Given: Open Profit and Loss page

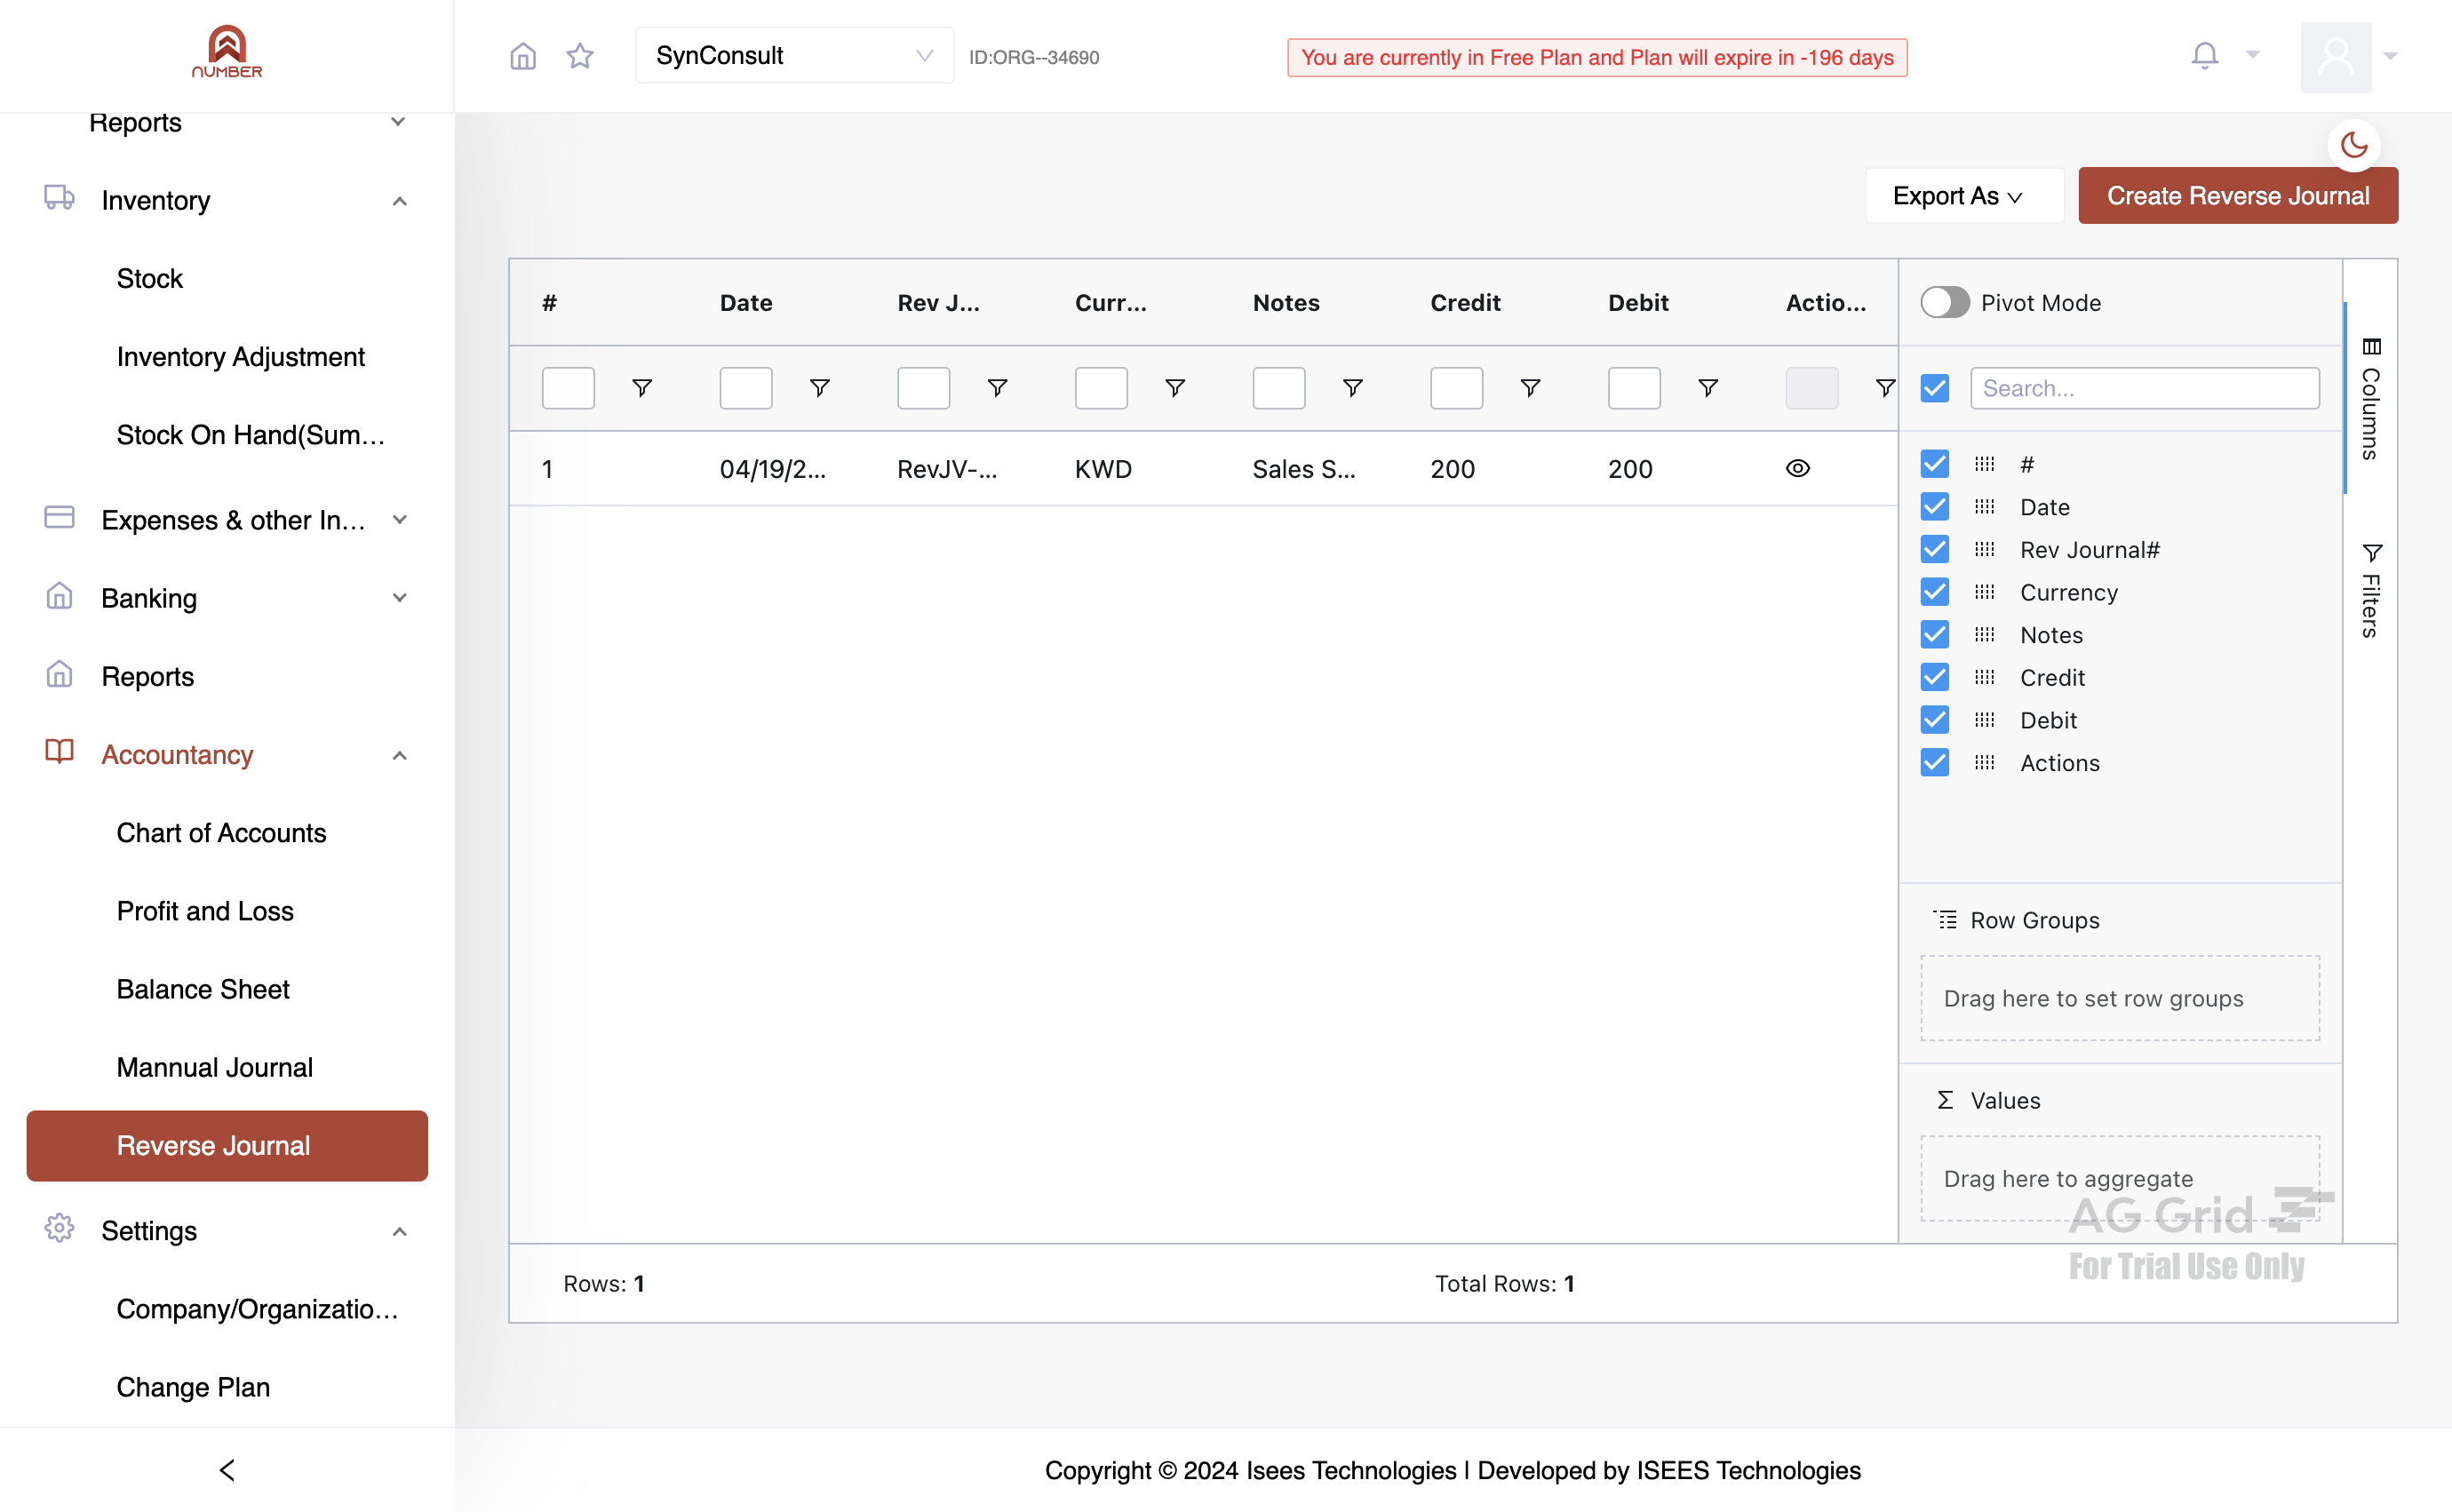Looking at the screenshot, I should (205, 911).
